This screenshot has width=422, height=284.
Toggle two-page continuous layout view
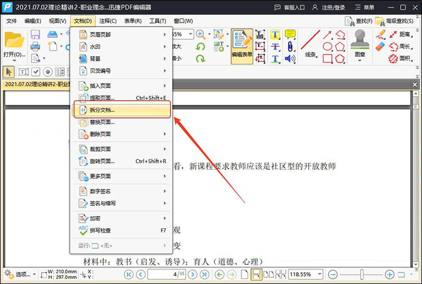[280, 274]
